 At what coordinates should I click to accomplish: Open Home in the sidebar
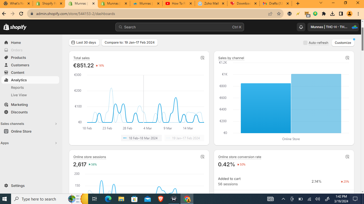(16, 43)
